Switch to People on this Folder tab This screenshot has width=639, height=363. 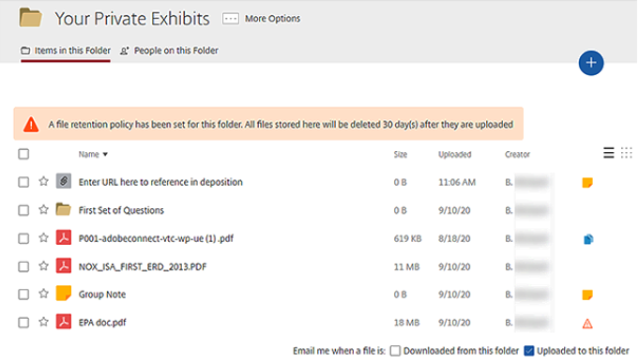click(169, 51)
